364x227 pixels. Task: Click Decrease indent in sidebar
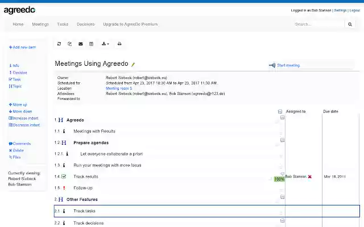pos(24,125)
